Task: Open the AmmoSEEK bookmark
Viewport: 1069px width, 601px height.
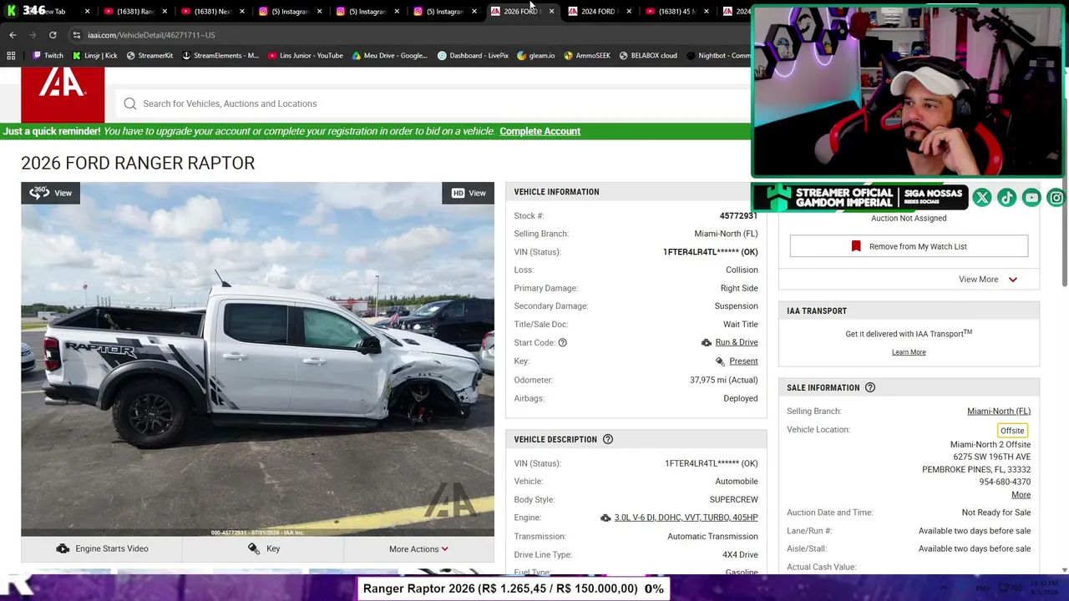Action: point(587,56)
